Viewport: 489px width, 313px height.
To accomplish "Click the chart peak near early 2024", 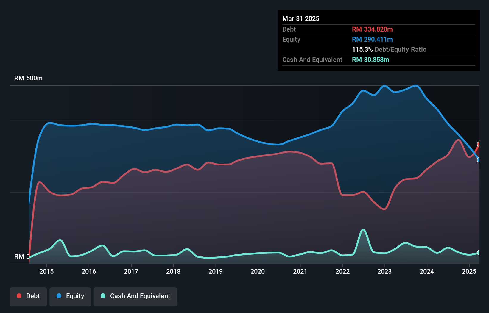I will [x=416, y=86].
